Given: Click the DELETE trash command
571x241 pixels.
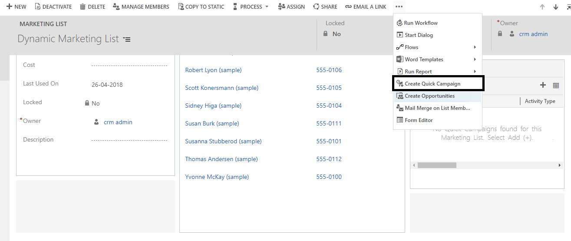Looking at the screenshot, I should pyautogui.click(x=92, y=7).
